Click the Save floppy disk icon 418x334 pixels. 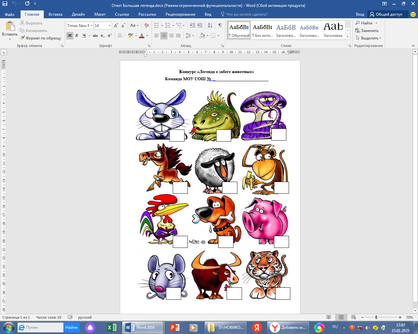click(x=5, y=4)
